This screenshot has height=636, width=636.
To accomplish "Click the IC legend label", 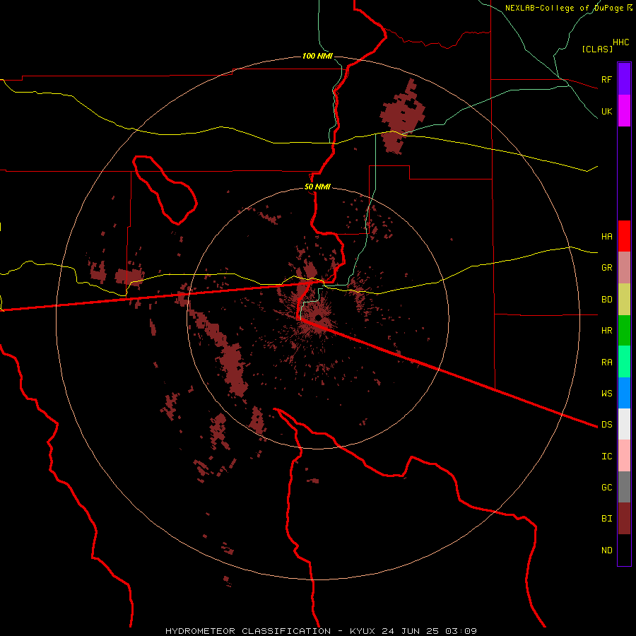I will [x=606, y=457].
